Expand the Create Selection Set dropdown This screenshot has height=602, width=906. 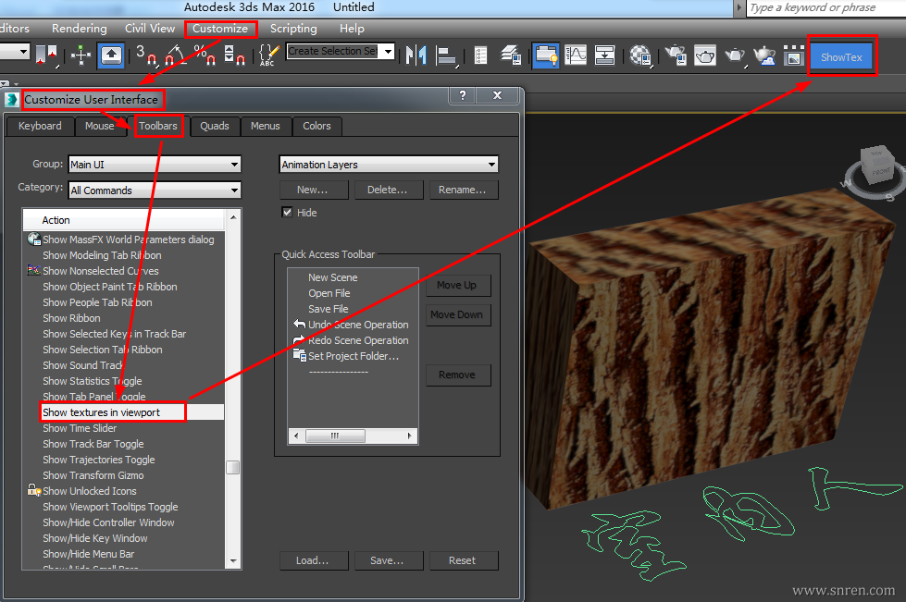[389, 52]
